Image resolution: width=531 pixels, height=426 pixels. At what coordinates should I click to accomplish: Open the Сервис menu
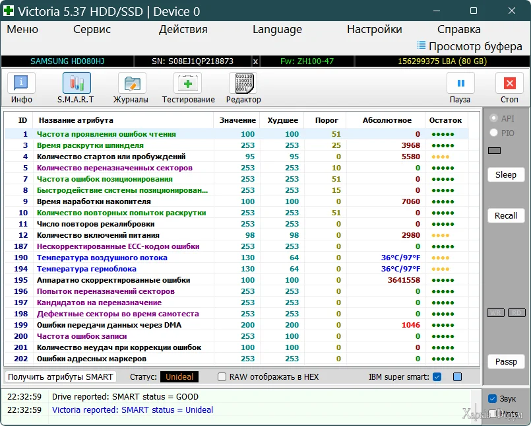click(x=92, y=29)
